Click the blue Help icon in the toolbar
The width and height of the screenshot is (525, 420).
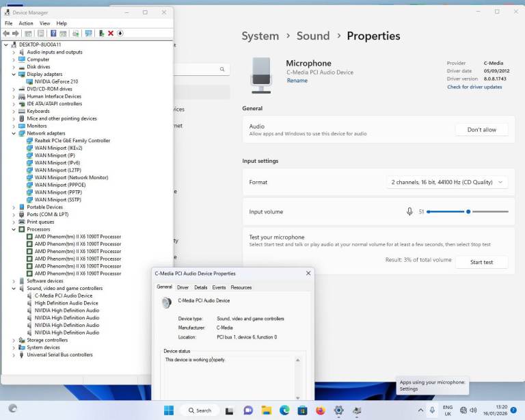[x=53, y=33]
